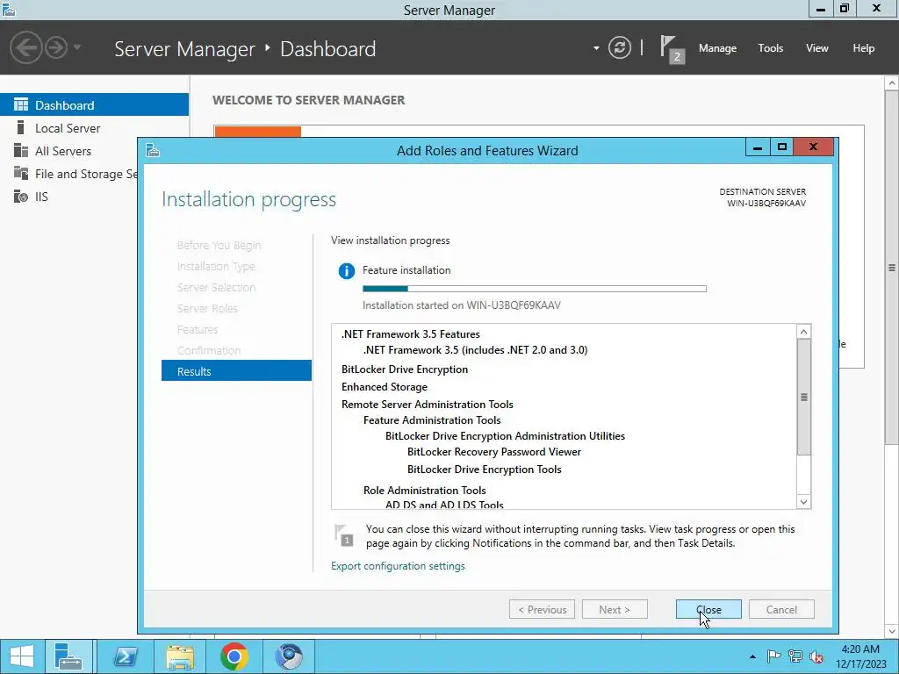Click the Server Manager main scrollbar thumb

892,267
